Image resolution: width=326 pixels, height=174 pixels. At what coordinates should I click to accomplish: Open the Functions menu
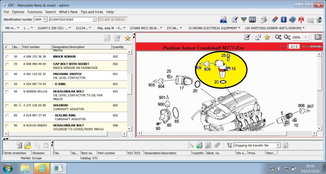(x=35, y=12)
